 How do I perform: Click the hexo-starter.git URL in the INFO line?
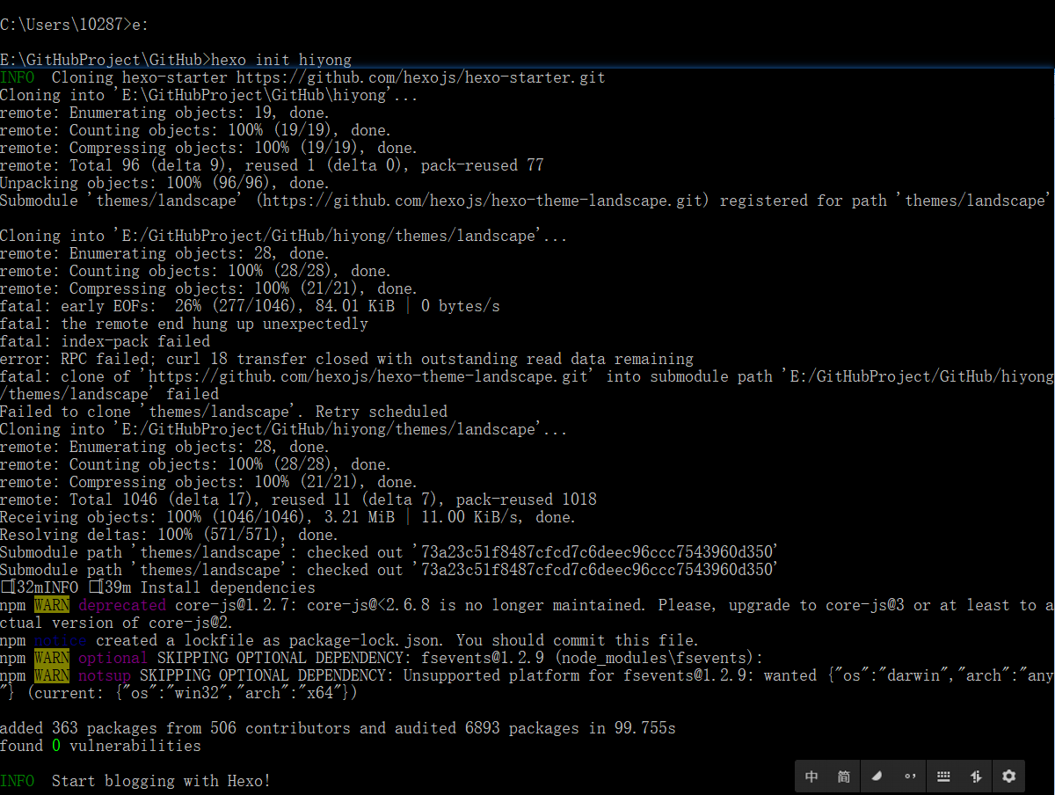click(421, 77)
